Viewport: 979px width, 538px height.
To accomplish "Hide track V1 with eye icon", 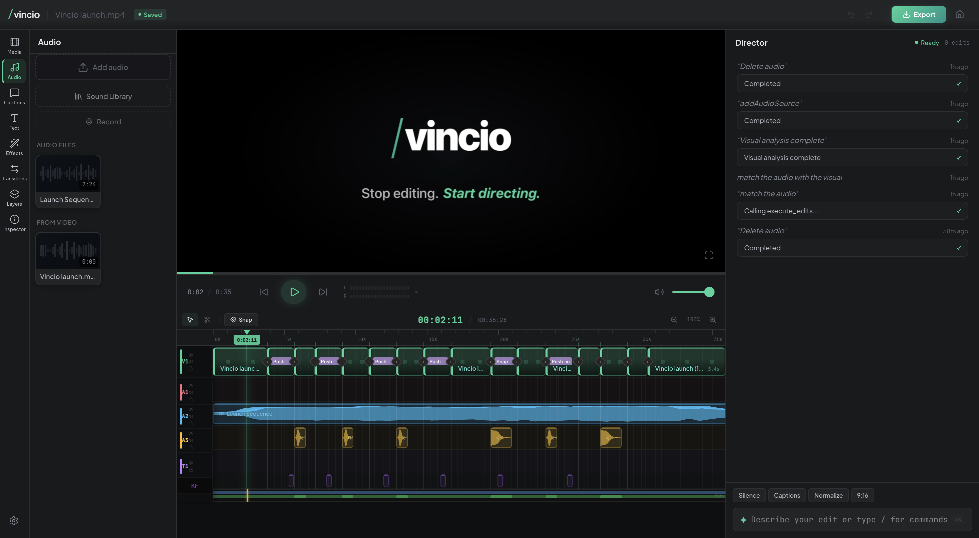I will 191,355.
